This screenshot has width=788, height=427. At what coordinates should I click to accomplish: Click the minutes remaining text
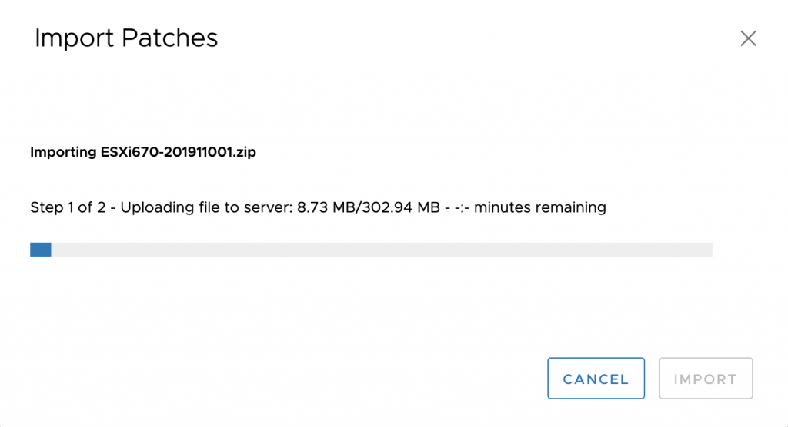[540, 207]
